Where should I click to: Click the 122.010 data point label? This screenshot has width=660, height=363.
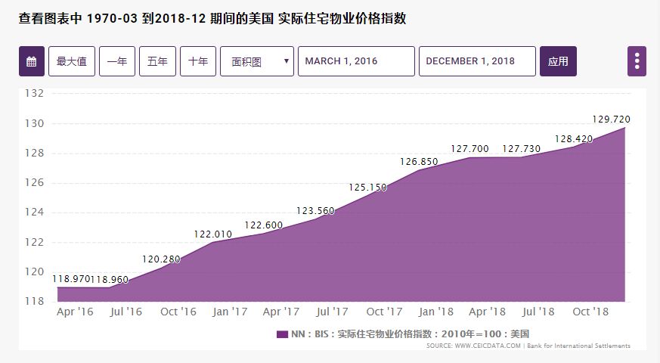tap(213, 234)
